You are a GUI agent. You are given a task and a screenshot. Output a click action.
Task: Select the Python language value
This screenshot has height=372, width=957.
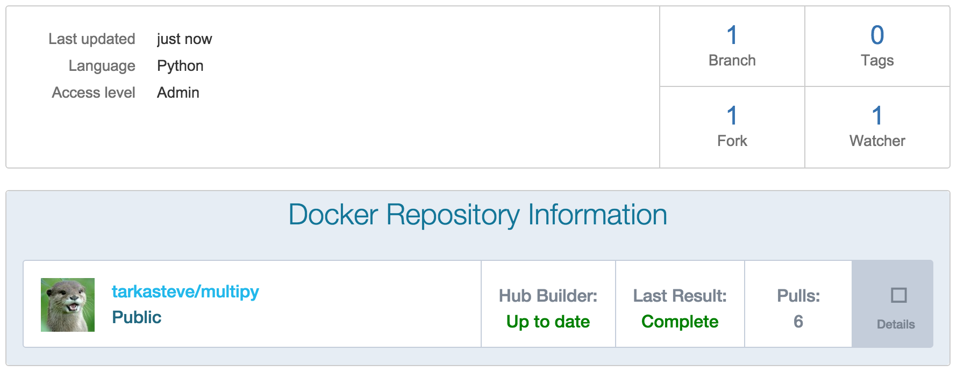tap(180, 66)
